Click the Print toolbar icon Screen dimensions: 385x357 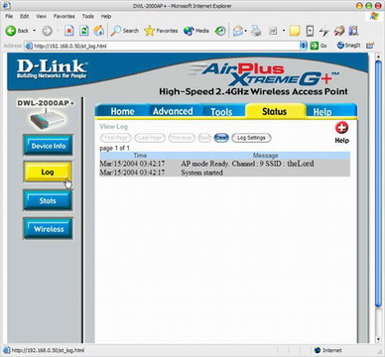click(x=256, y=31)
